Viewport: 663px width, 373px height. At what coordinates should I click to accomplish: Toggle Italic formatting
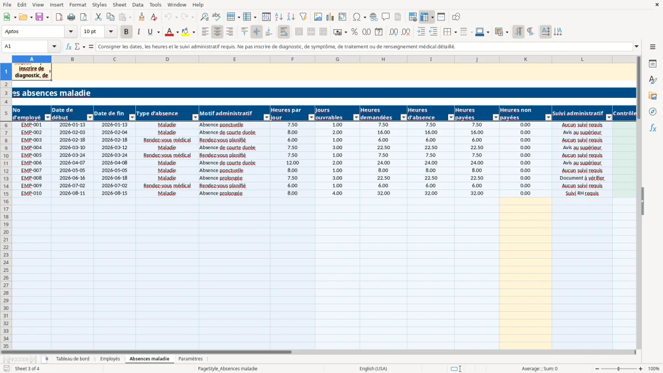[x=138, y=31]
